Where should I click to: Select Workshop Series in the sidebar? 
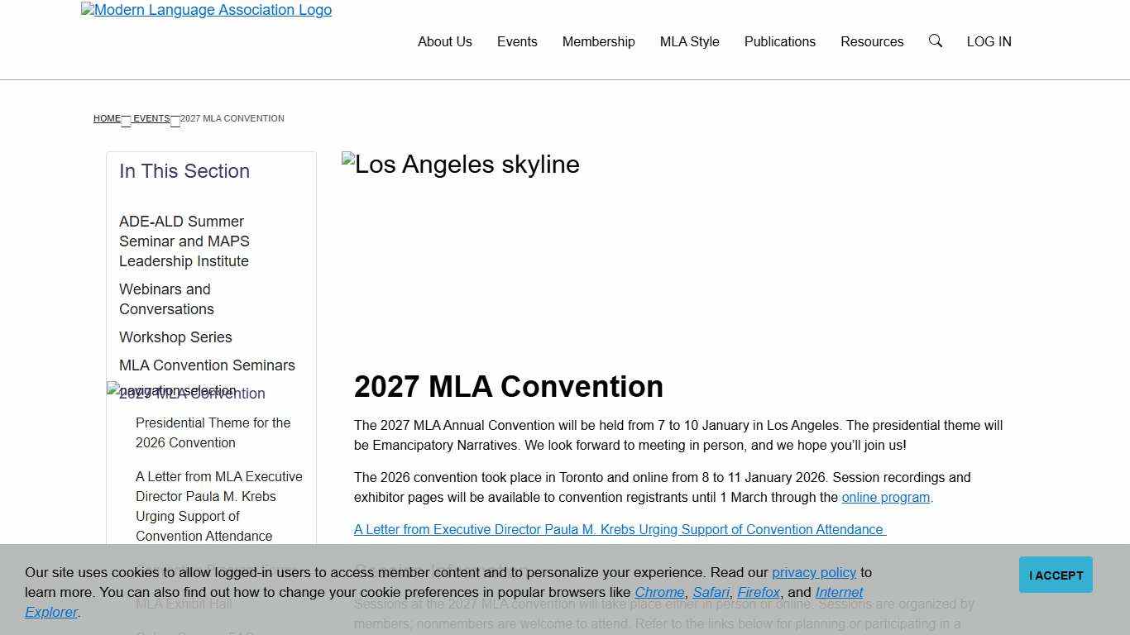[175, 337]
